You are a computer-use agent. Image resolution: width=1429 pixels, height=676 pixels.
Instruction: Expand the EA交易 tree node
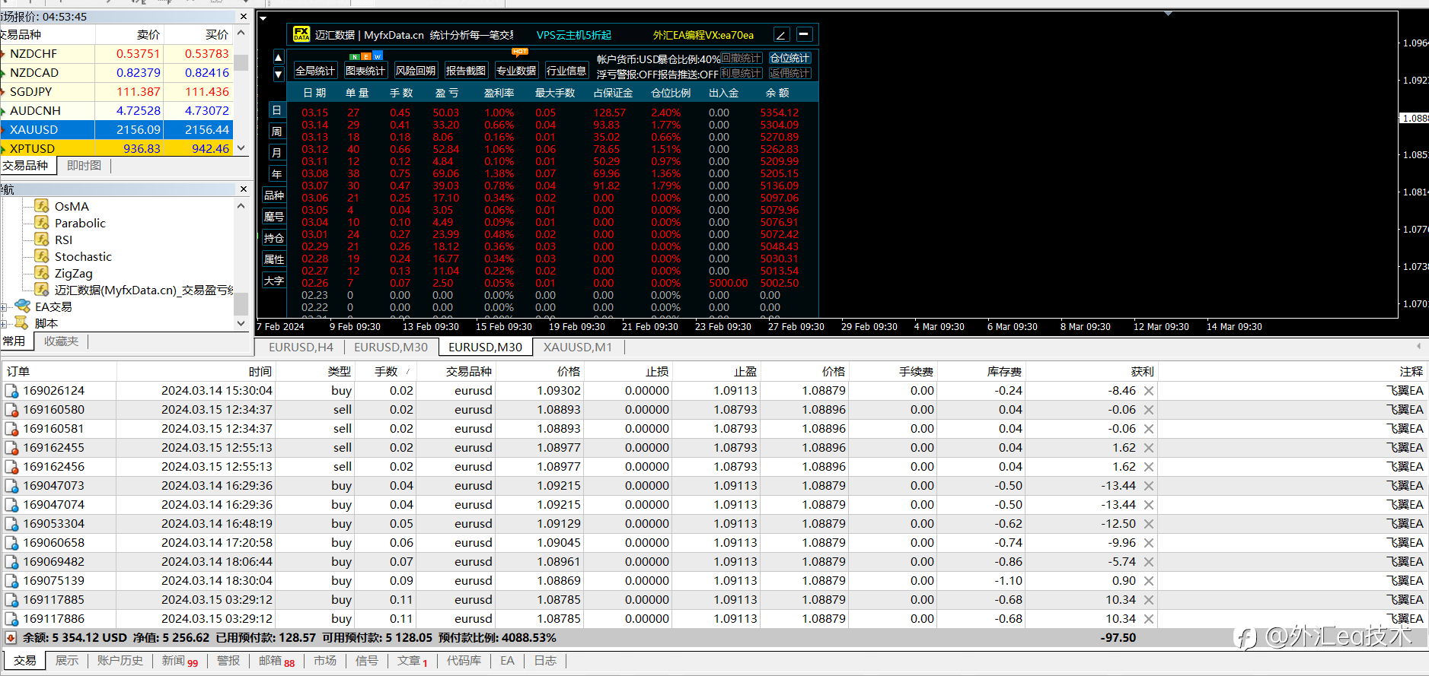point(4,307)
